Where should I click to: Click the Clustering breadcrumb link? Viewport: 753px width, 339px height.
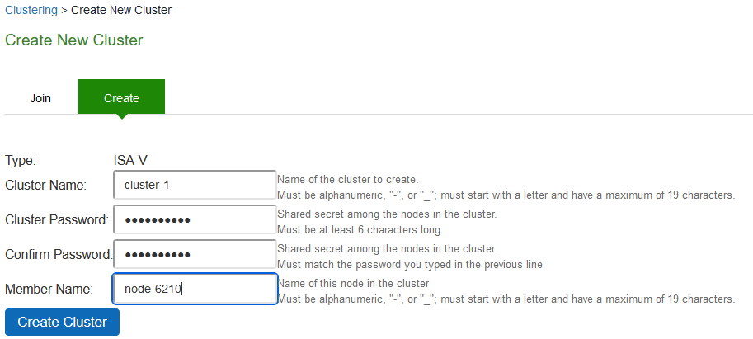32,10
